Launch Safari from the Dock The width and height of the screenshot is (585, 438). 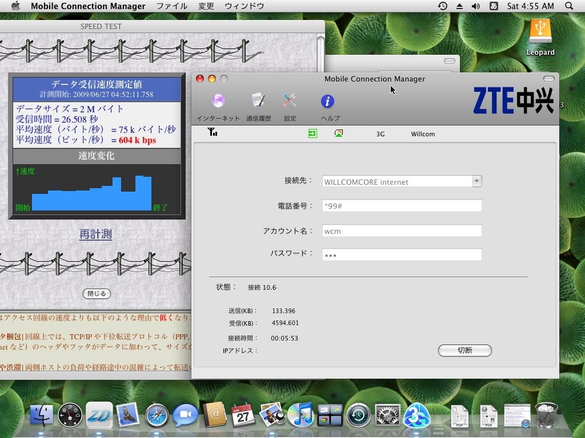(157, 415)
